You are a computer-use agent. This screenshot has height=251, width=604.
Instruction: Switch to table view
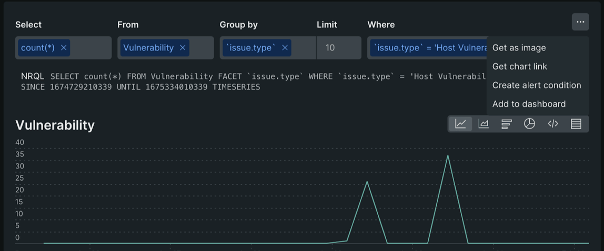point(576,124)
